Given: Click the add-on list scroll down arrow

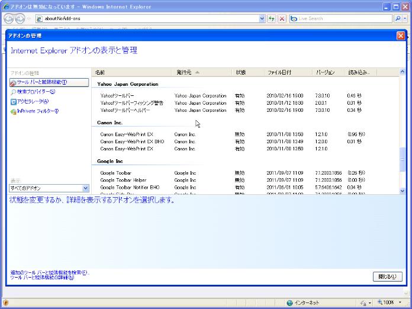Looking at the screenshot, I should pos(403,191).
